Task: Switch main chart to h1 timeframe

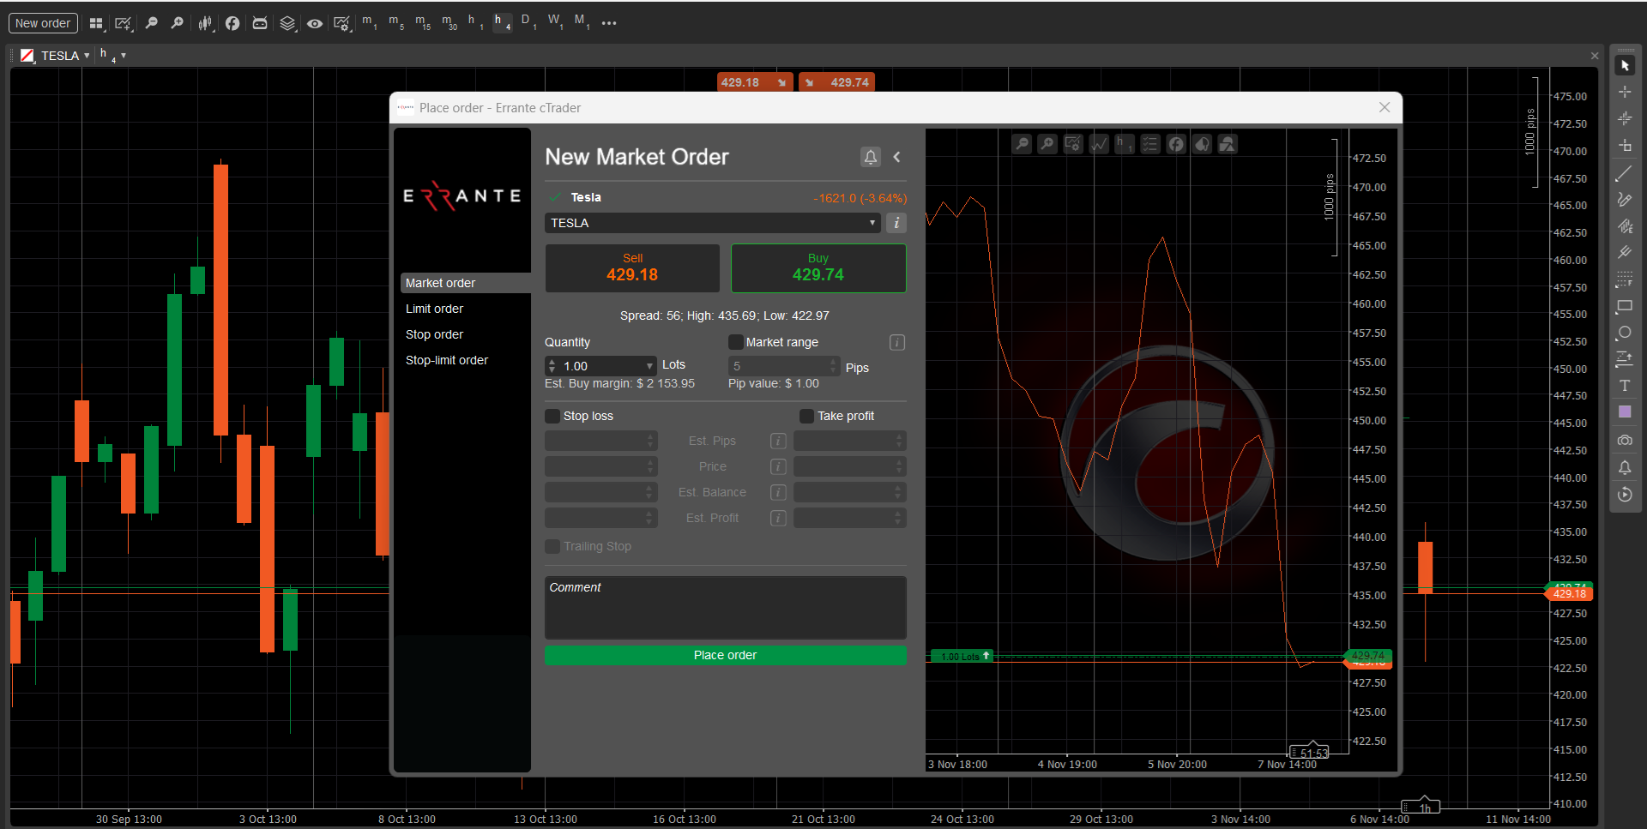Action: point(476,21)
